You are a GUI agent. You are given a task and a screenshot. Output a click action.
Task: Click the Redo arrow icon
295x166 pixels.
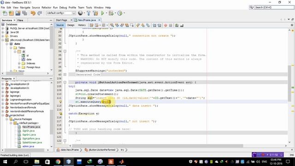40,13
